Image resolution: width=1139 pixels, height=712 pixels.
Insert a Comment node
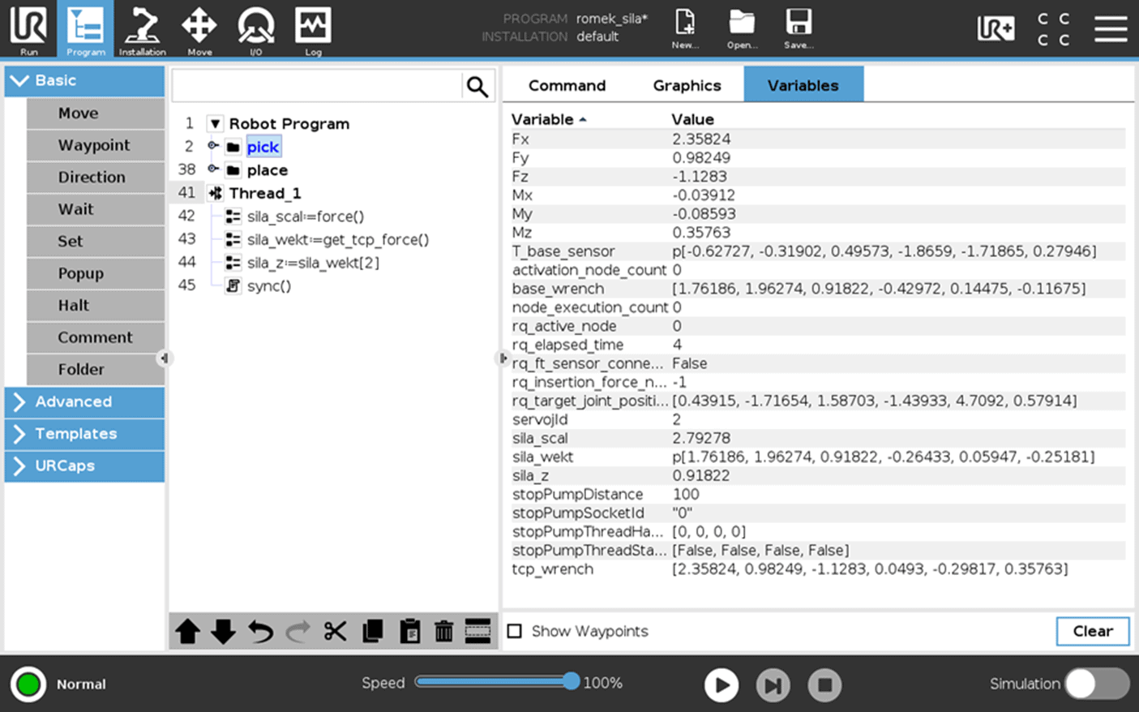point(95,337)
